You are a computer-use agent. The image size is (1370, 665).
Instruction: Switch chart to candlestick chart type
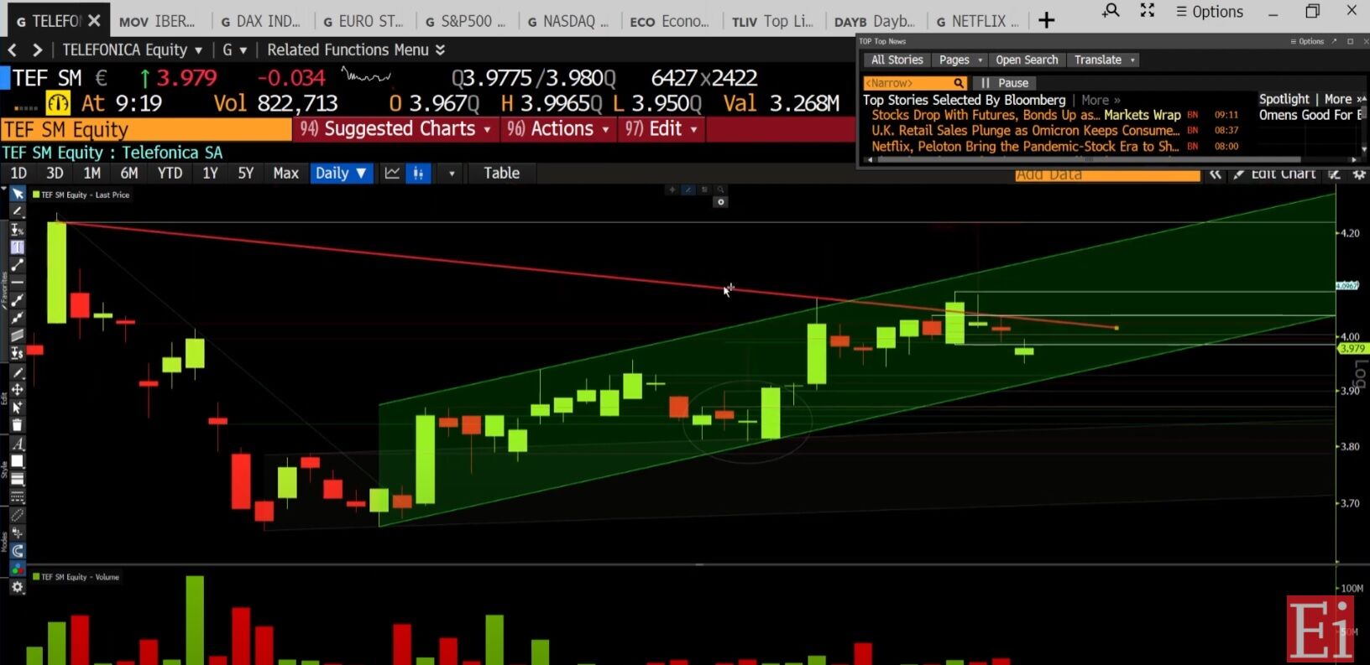417,173
